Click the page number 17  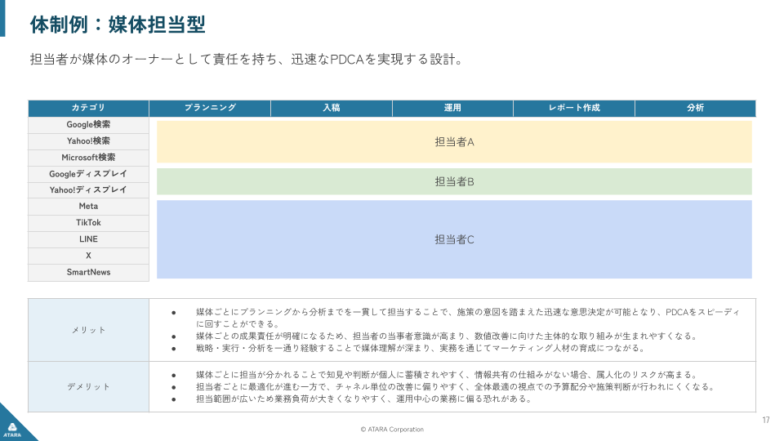coord(766,420)
